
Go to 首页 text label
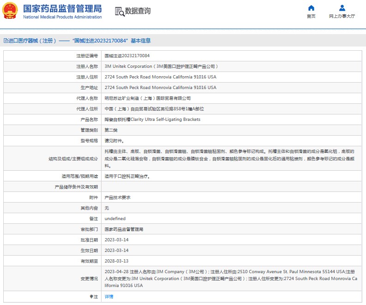311,16
